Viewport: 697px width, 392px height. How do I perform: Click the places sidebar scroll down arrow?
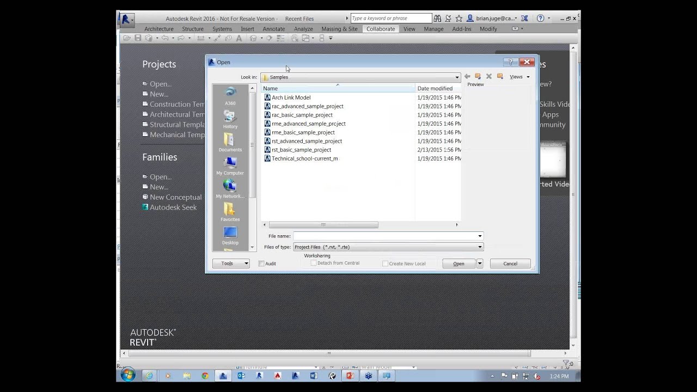pyautogui.click(x=252, y=248)
